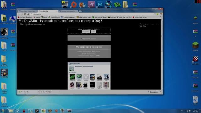Open Origin desktop shortcut
Screen dimensions: 201x113
pos(74,4)
